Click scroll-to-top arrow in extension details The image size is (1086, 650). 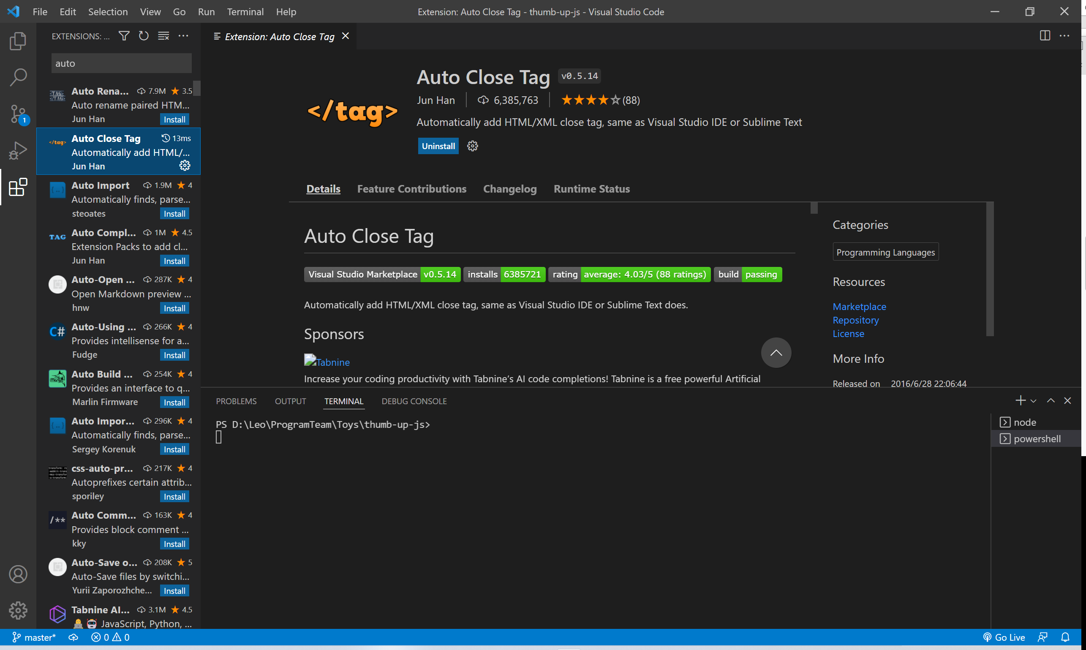point(776,353)
